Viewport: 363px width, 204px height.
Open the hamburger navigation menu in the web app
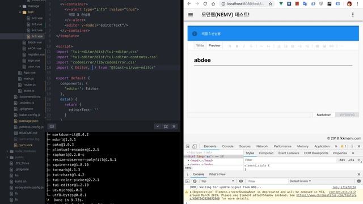click(191, 15)
